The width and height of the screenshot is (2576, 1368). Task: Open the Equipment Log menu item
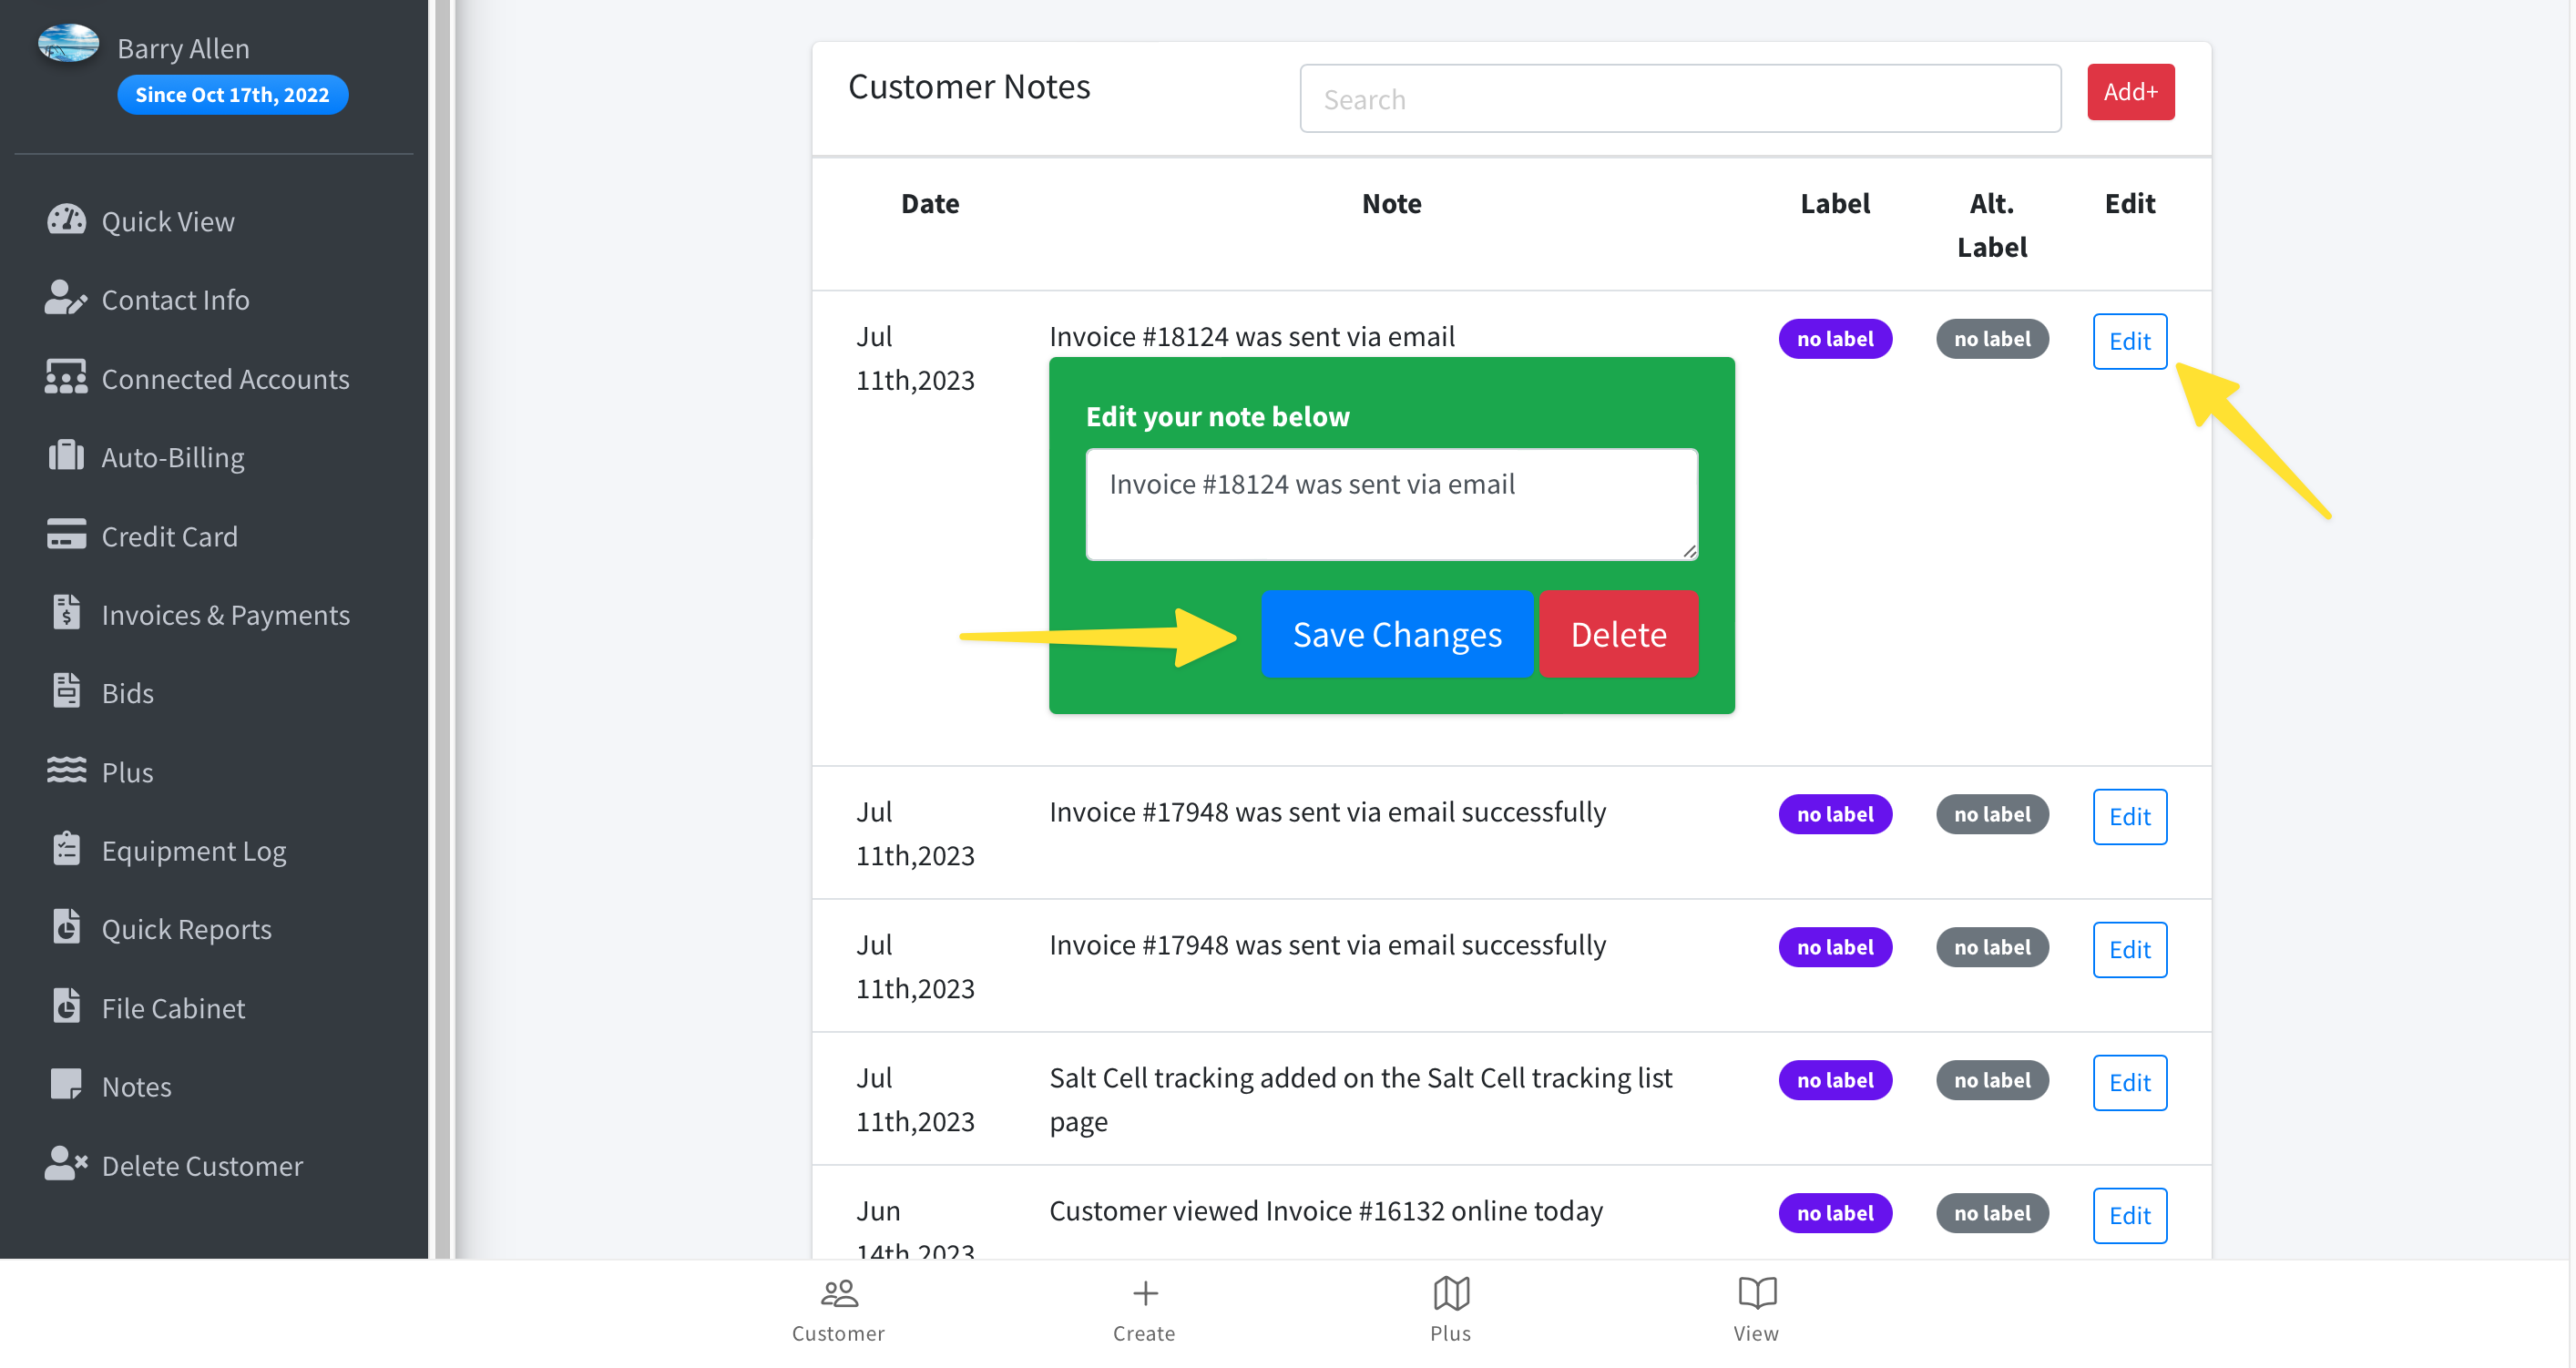[194, 850]
